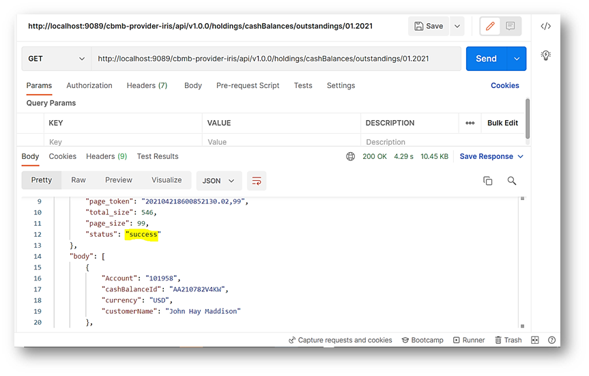Click the globe network icon near status
The image size is (589, 376).
pyautogui.click(x=350, y=156)
